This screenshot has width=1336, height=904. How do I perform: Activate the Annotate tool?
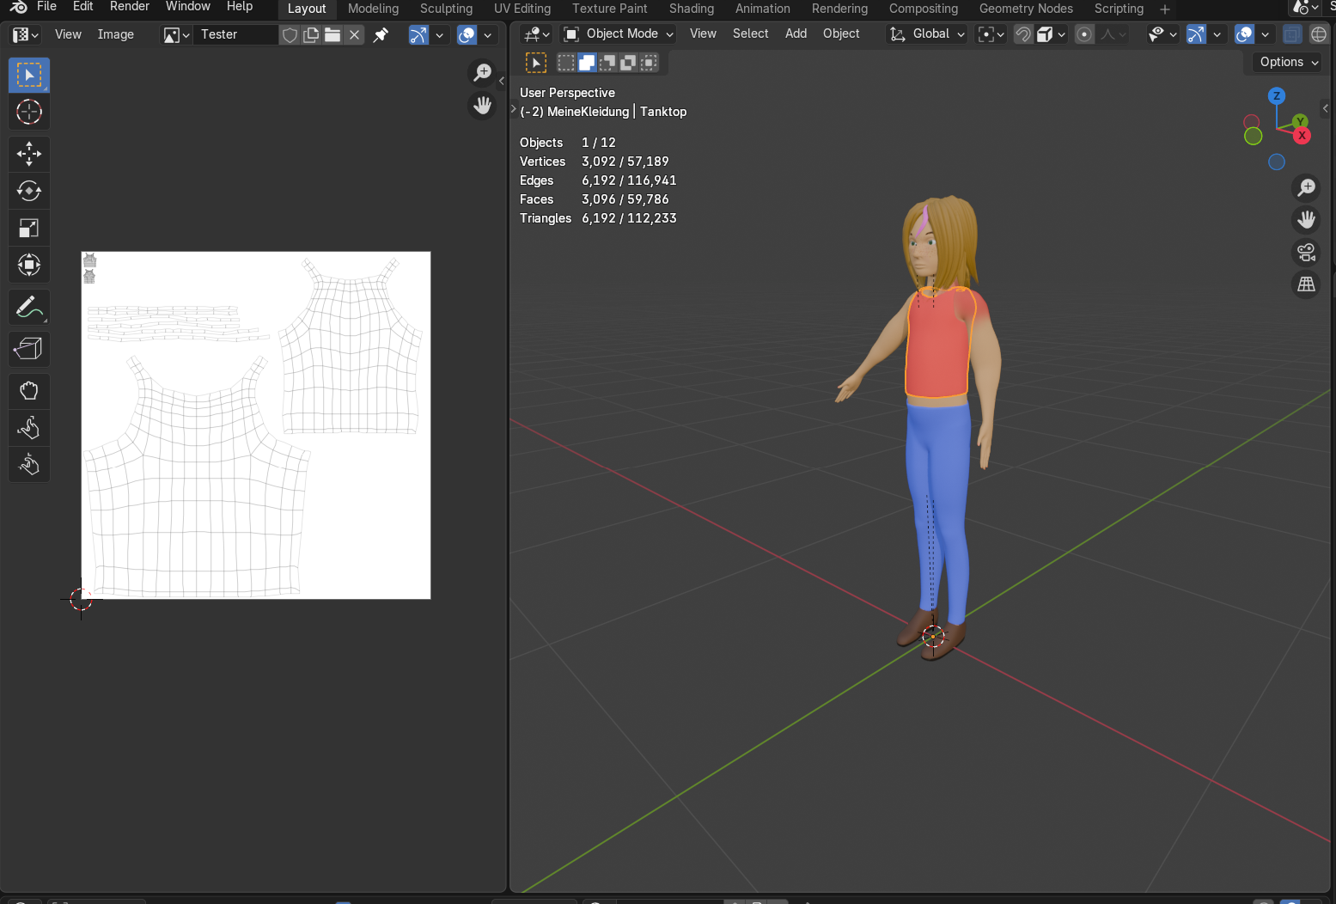pos(28,307)
